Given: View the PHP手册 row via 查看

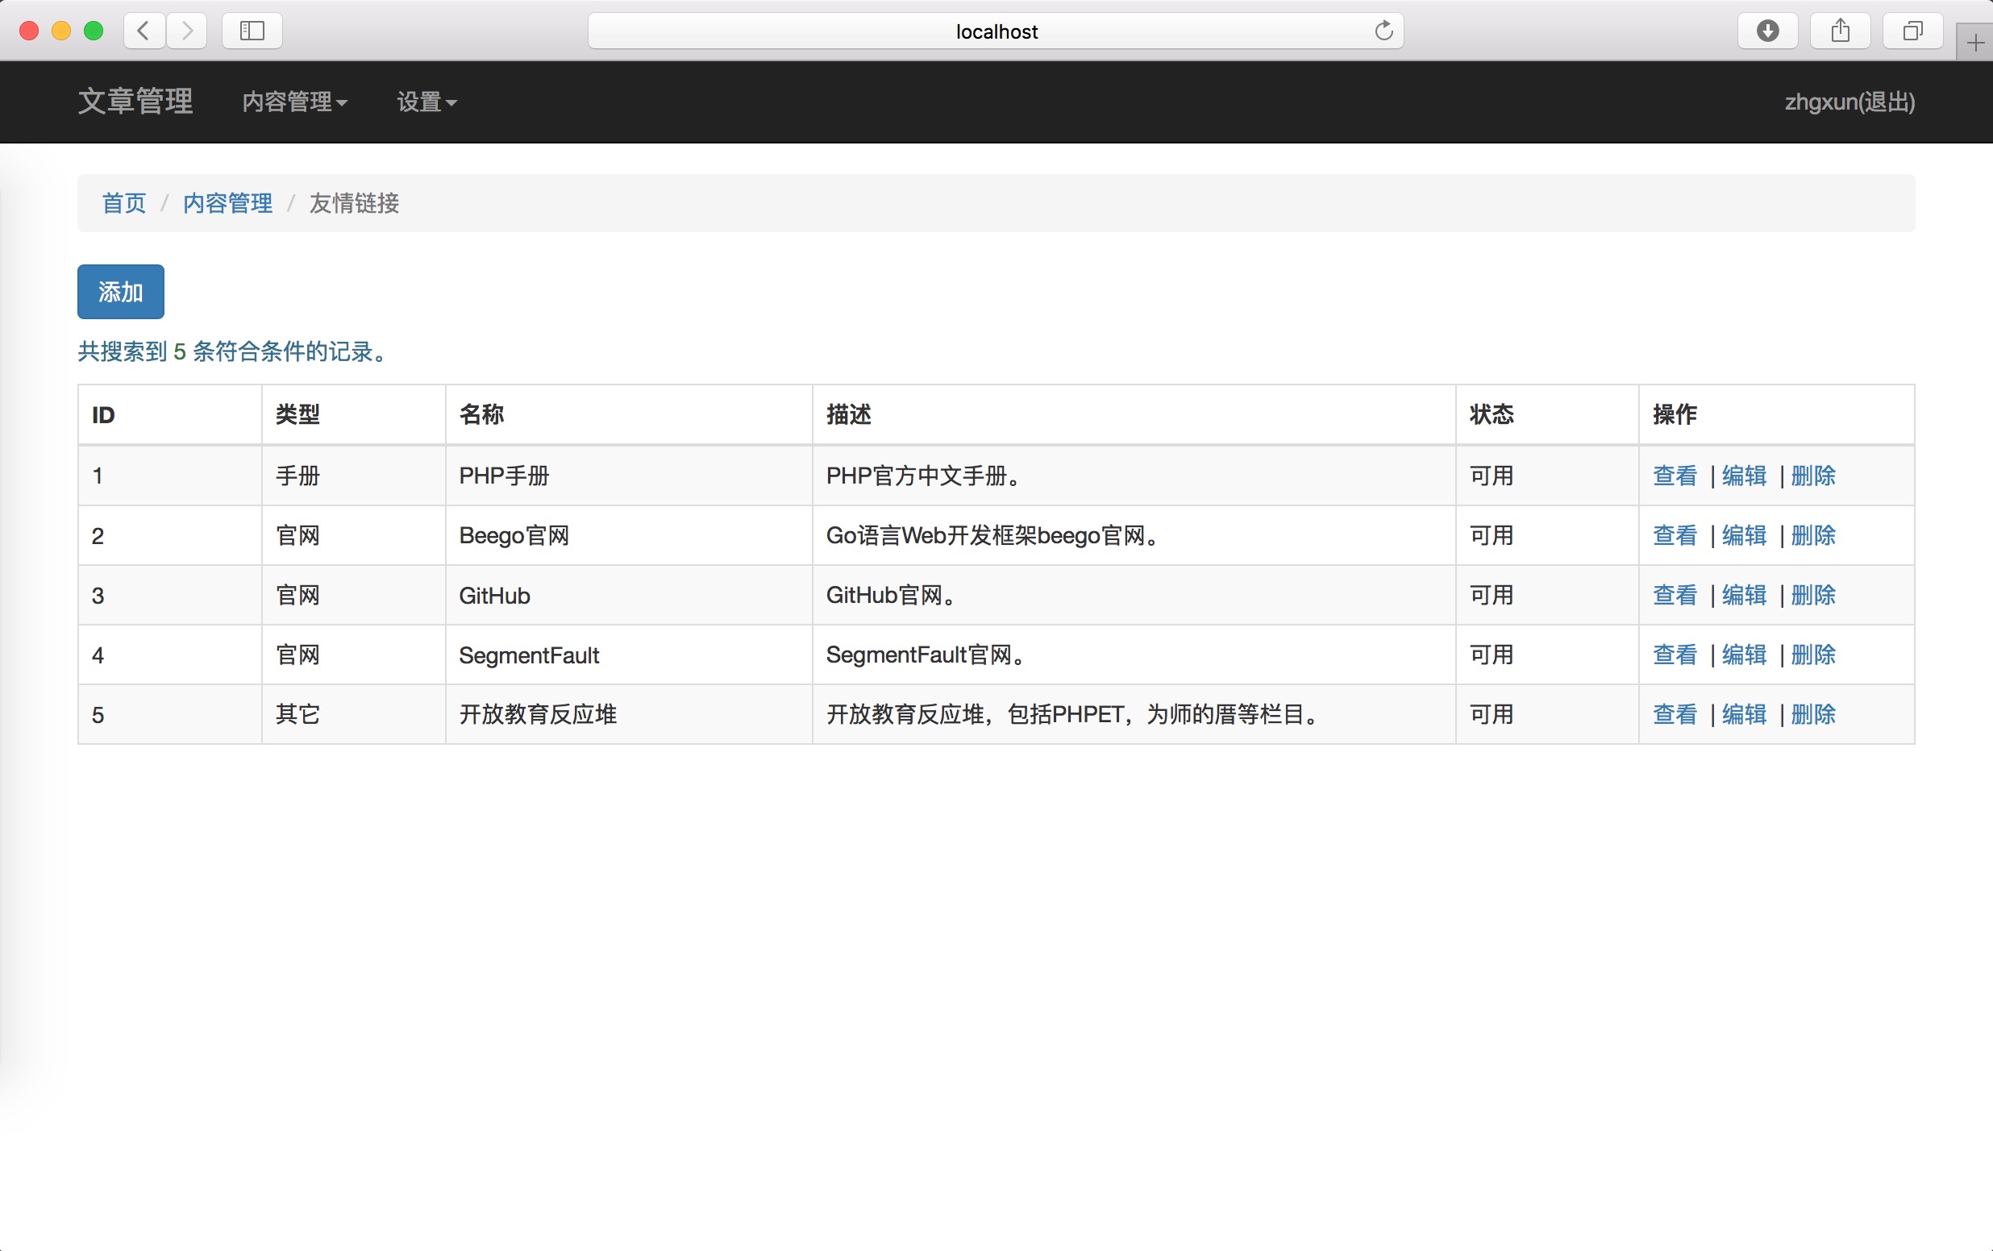Looking at the screenshot, I should (x=1675, y=476).
